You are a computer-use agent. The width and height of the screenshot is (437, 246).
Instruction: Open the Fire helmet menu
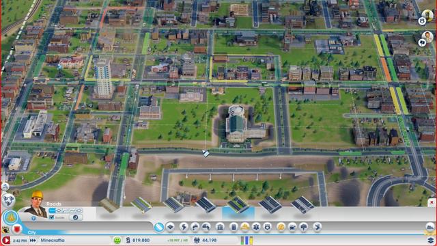(x=244, y=227)
